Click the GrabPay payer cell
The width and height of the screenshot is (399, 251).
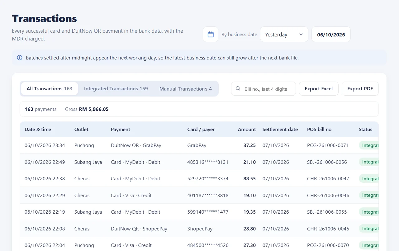pyautogui.click(x=197, y=145)
